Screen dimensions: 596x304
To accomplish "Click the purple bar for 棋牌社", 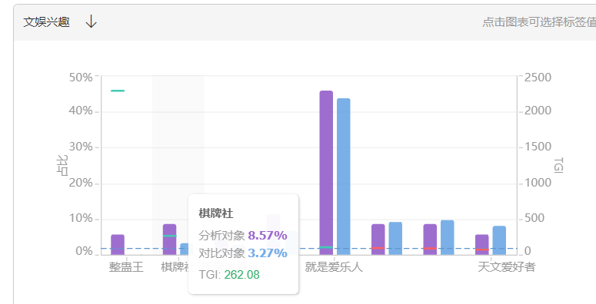I will pyautogui.click(x=169, y=239).
